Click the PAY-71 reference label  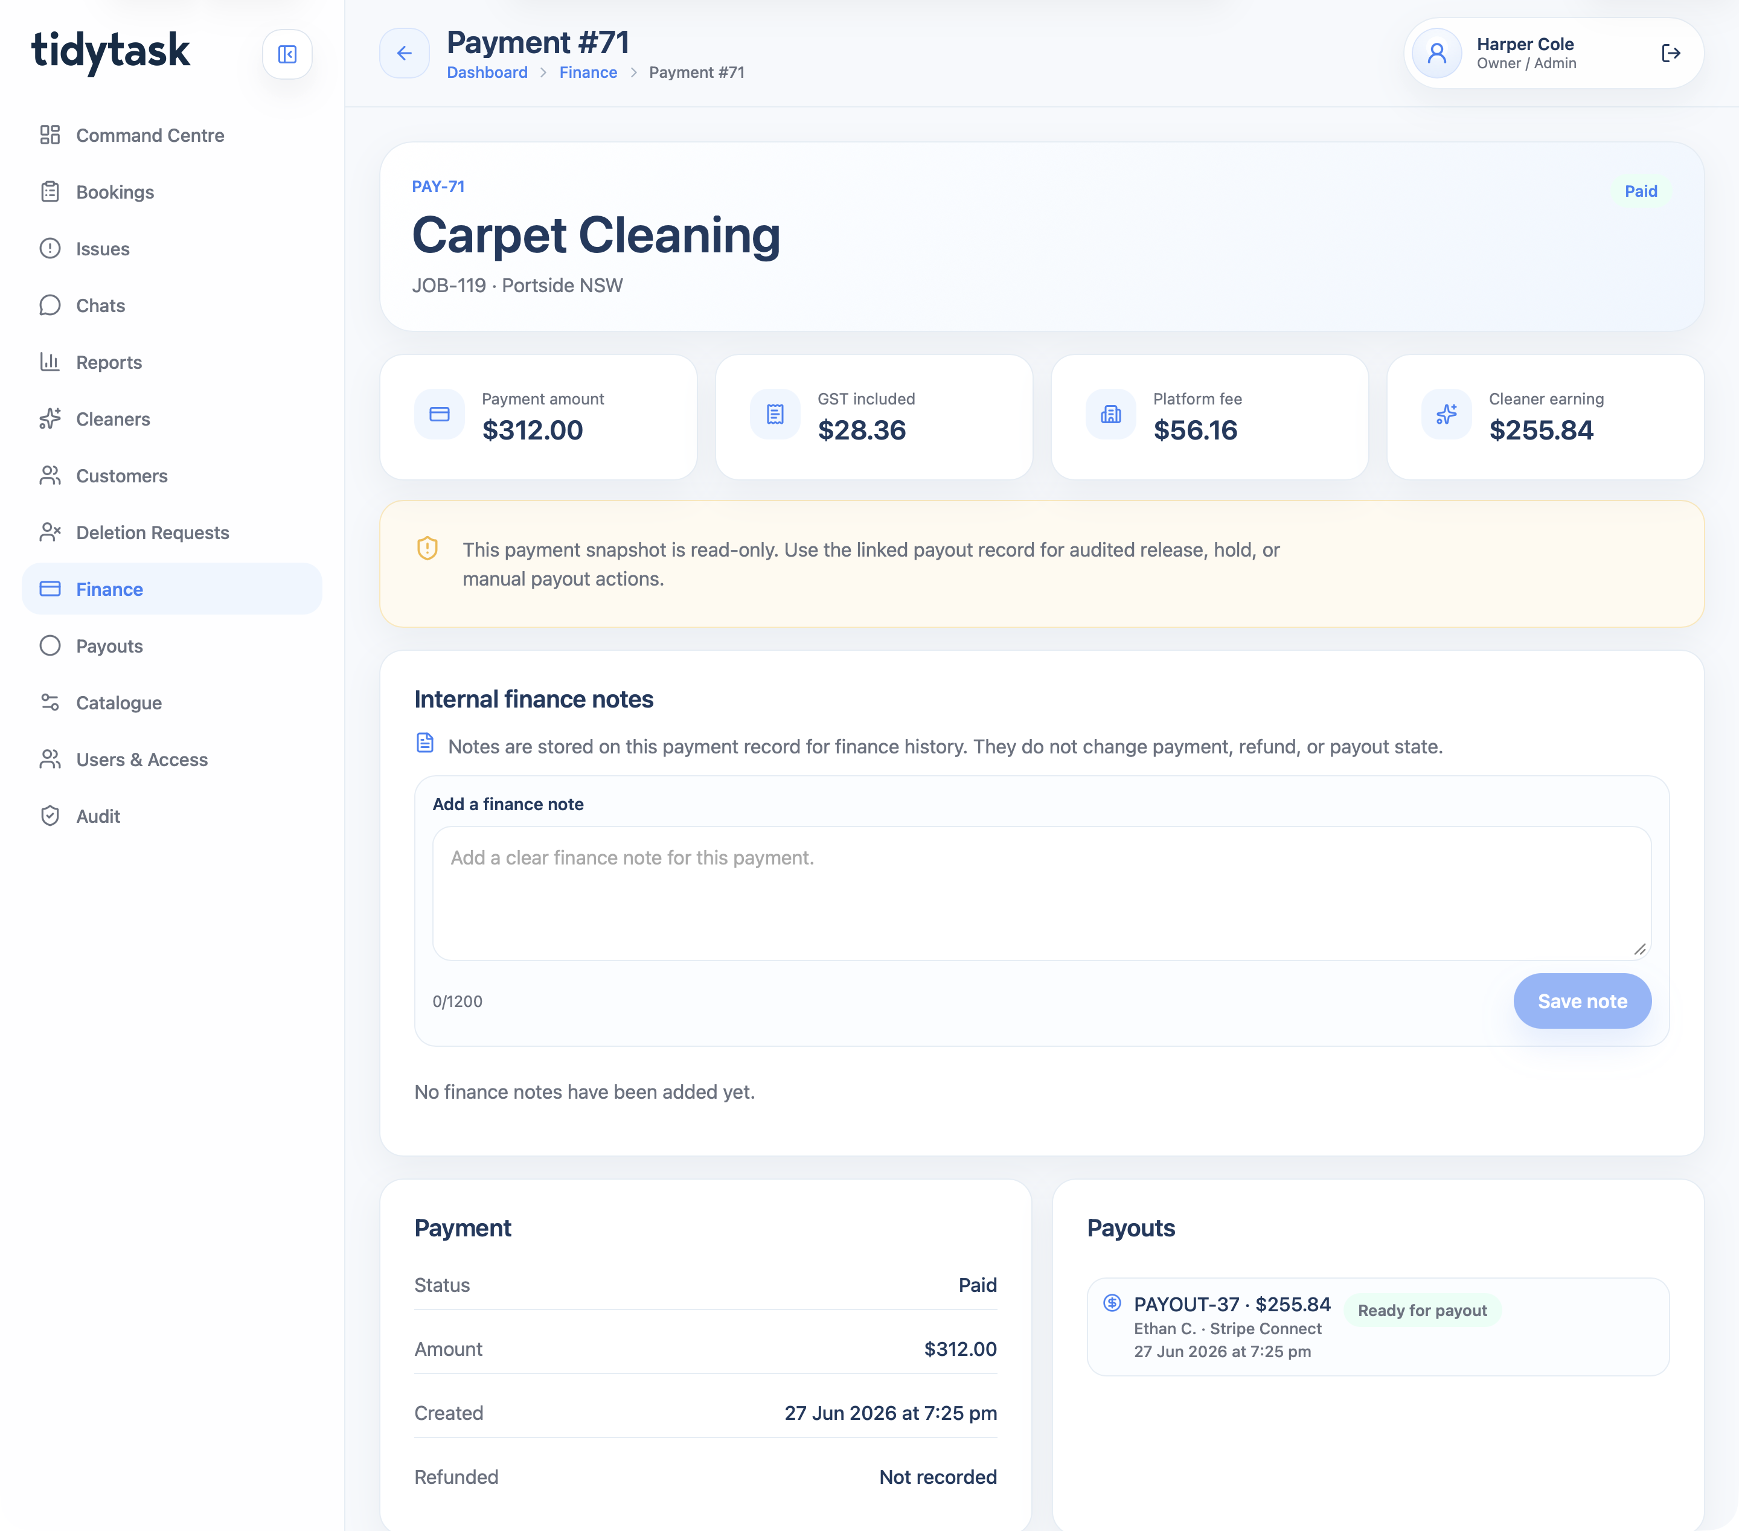tap(438, 187)
